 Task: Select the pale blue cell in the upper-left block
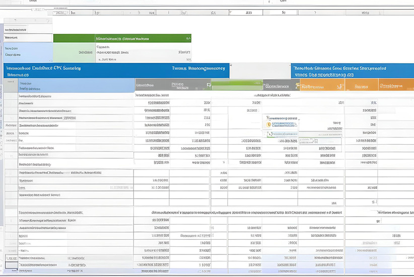click(x=28, y=52)
